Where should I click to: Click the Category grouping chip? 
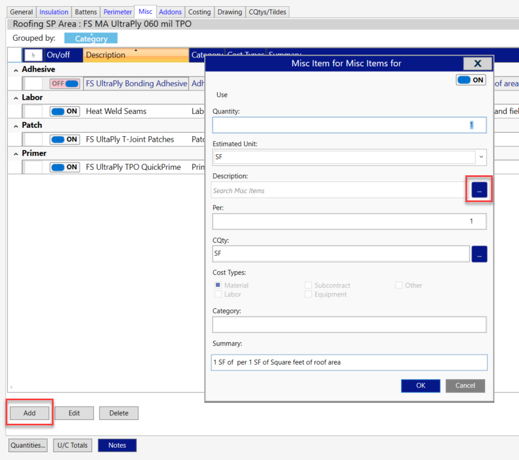pos(91,38)
